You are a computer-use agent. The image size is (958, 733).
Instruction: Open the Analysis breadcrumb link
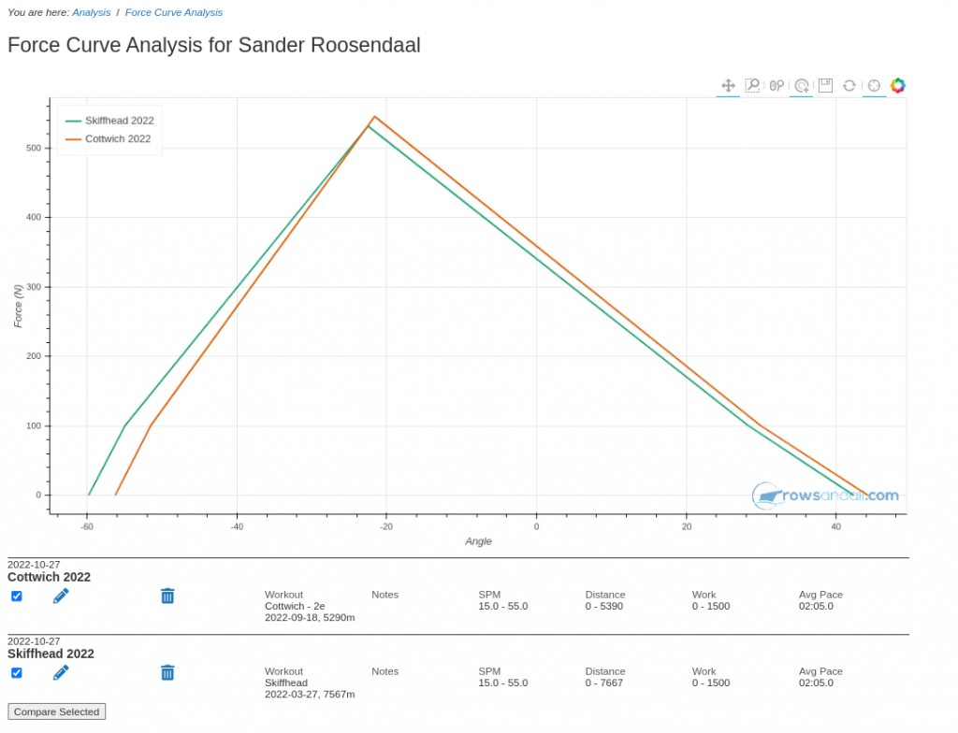pos(91,12)
